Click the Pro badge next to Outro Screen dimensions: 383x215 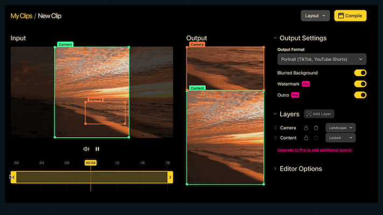[295, 95]
